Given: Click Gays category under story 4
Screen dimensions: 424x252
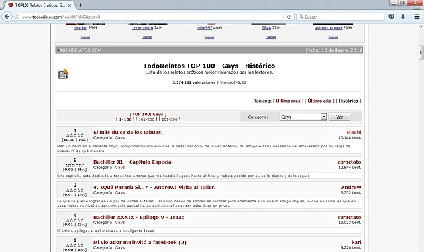Looking at the screenshot, I should click(119, 223).
